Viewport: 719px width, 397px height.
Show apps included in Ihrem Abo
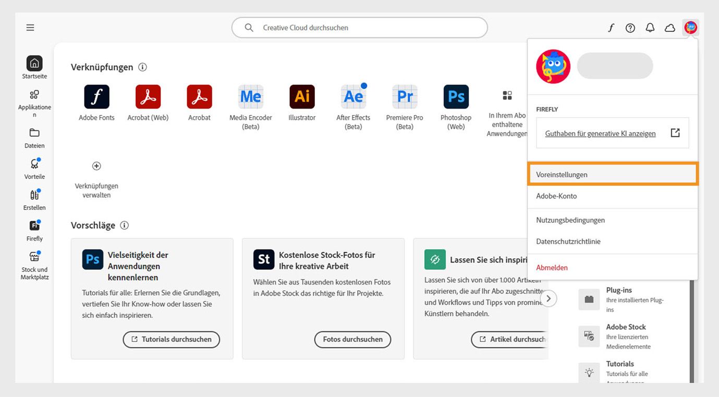[507, 95]
